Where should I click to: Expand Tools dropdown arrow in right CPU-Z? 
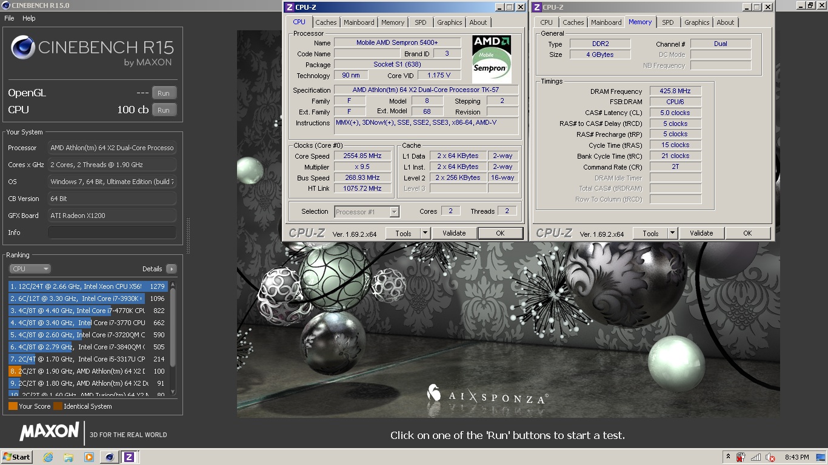pyautogui.click(x=672, y=233)
